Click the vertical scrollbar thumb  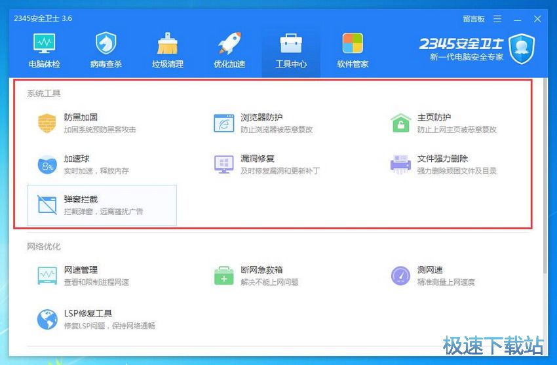[545, 176]
